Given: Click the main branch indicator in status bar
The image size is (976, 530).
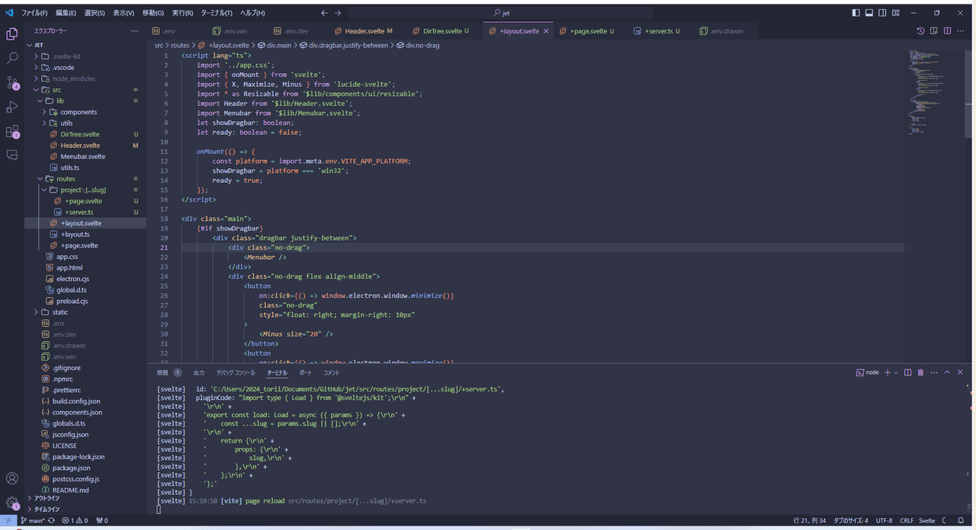Looking at the screenshot, I should point(34,521).
